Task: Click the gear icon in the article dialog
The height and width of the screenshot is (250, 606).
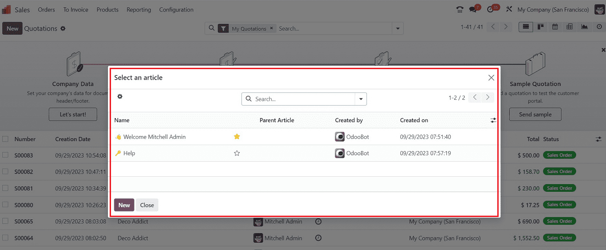Action: [120, 97]
